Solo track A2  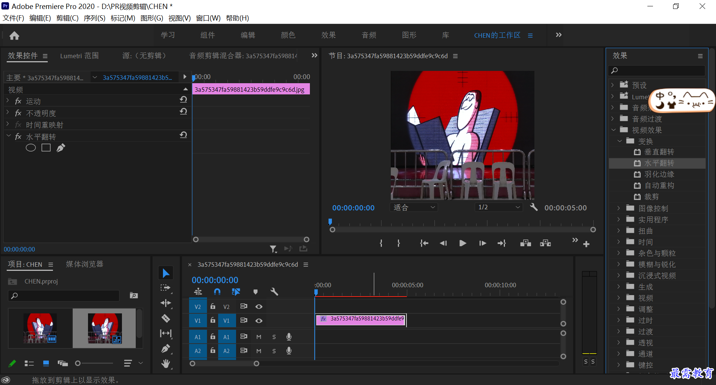[274, 351]
